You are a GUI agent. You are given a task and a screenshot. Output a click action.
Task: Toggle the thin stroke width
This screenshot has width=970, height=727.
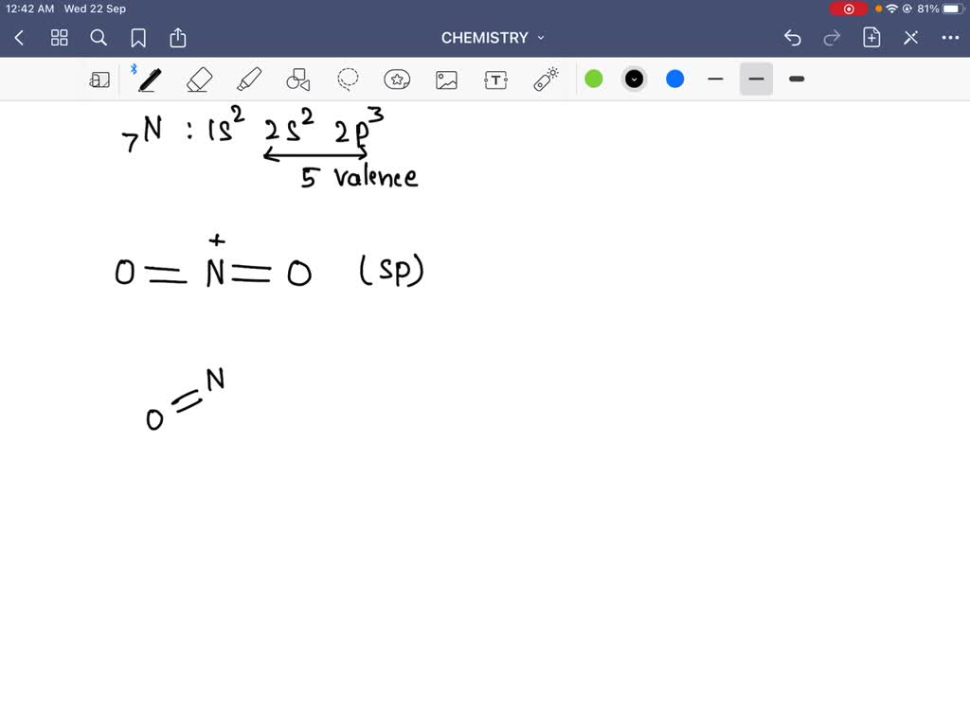pos(715,79)
